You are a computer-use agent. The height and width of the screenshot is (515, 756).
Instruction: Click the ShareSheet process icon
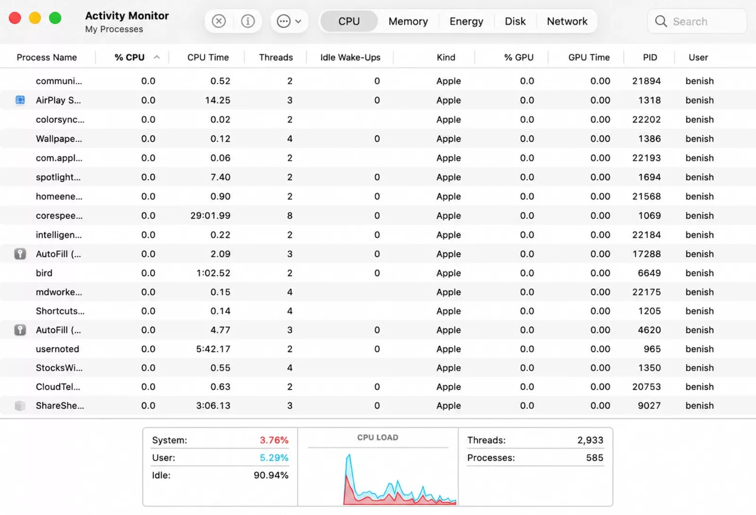pos(20,405)
